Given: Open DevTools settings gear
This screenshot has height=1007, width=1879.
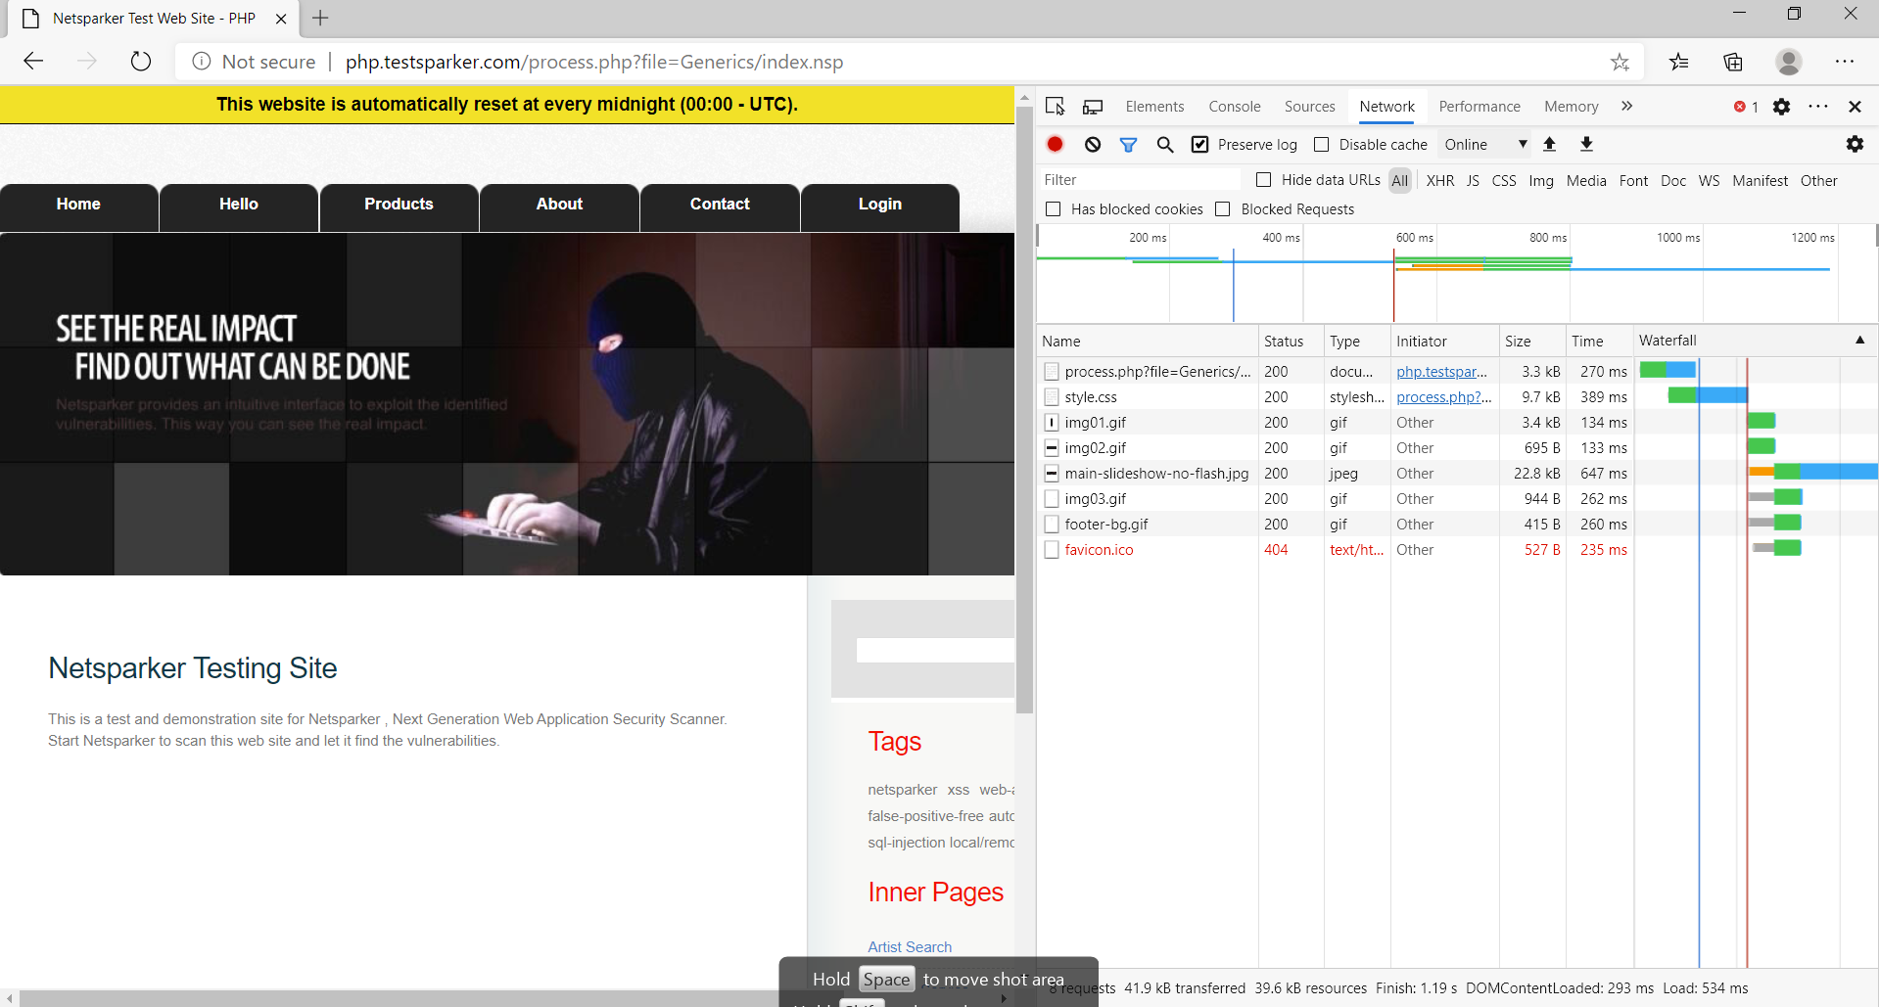Looking at the screenshot, I should (1782, 107).
